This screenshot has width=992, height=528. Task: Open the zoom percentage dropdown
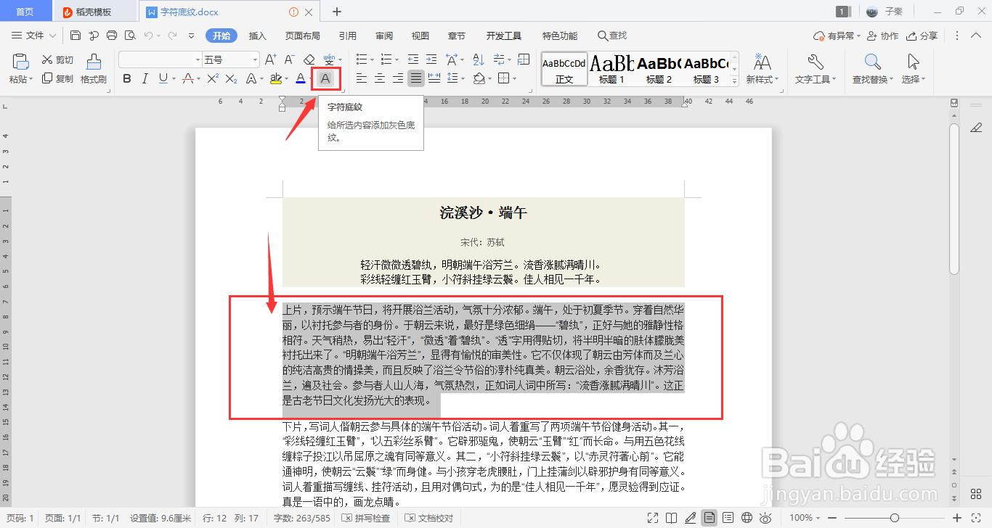click(806, 518)
